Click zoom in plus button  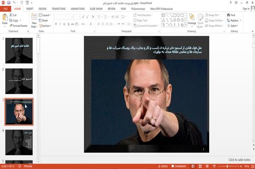click(x=241, y=166)
